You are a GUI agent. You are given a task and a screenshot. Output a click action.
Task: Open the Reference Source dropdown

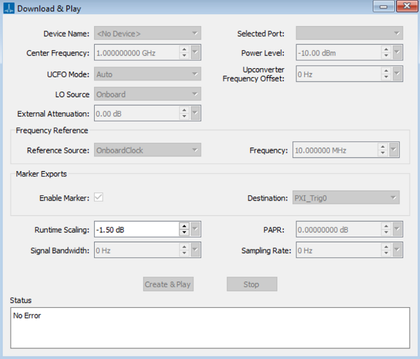pyautogui.click(x=147, y=150)
